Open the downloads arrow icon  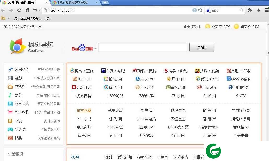coord(259,10)
